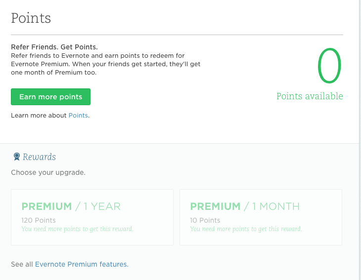
Task: Click the large green zero points number
Action: coord(329,67)
